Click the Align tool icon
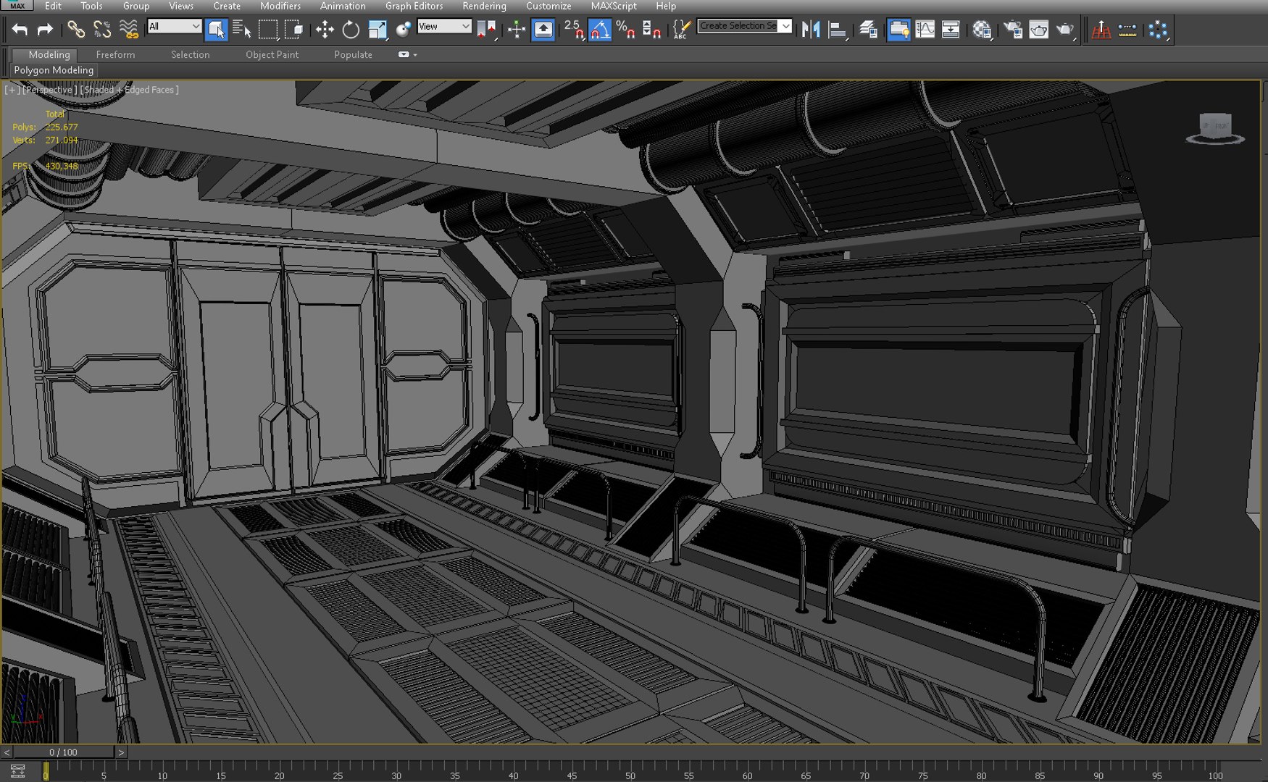This screenshot has height=782, width=1268. tap(838, 30)
